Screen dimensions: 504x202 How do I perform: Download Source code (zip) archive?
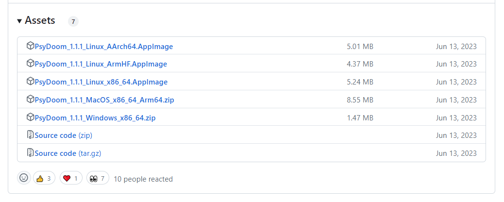(x=63, y=135)
